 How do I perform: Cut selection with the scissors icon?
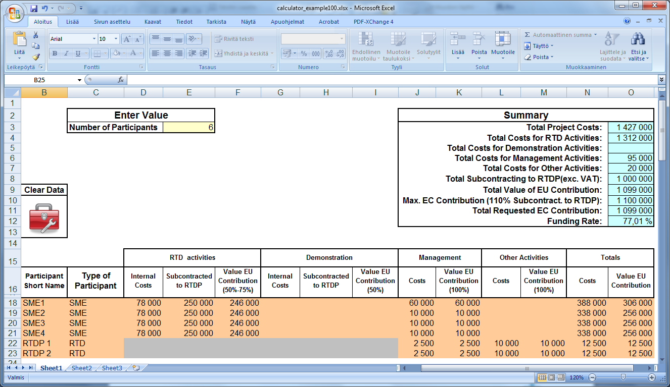(x=35, y=35)
